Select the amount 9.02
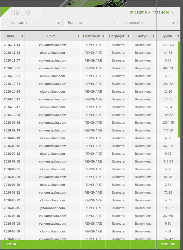Viewport: 183px width, 250px height. tap(168, 154)
